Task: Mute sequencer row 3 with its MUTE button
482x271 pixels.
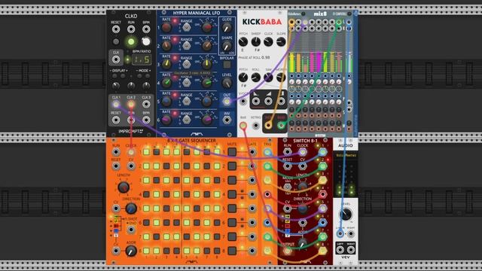Action: coord(232,180)
